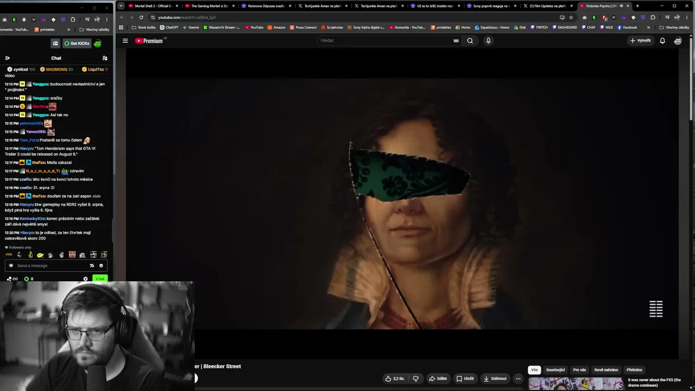695x391 pixels.
Task: Select the Vše filter chip
Action: click(534, 370)
